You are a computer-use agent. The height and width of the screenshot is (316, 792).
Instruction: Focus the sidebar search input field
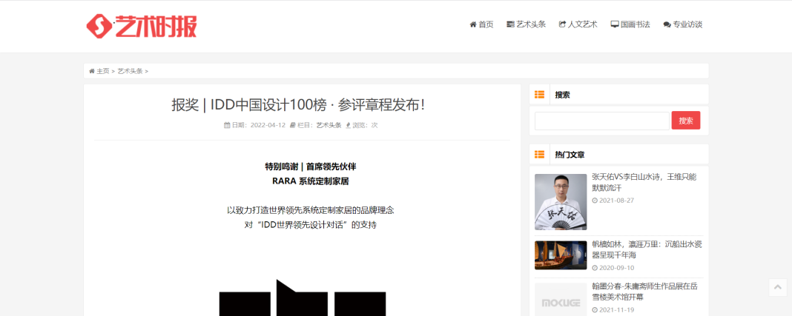(x=602, y=121)
